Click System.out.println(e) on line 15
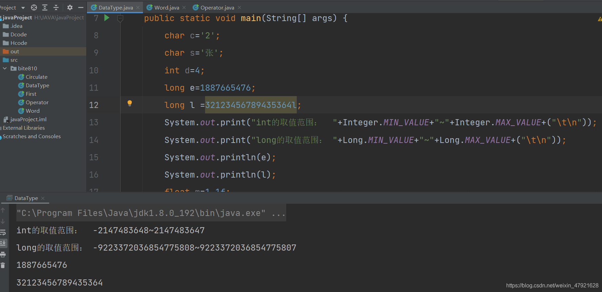602x292 pixels. (218, 158)
